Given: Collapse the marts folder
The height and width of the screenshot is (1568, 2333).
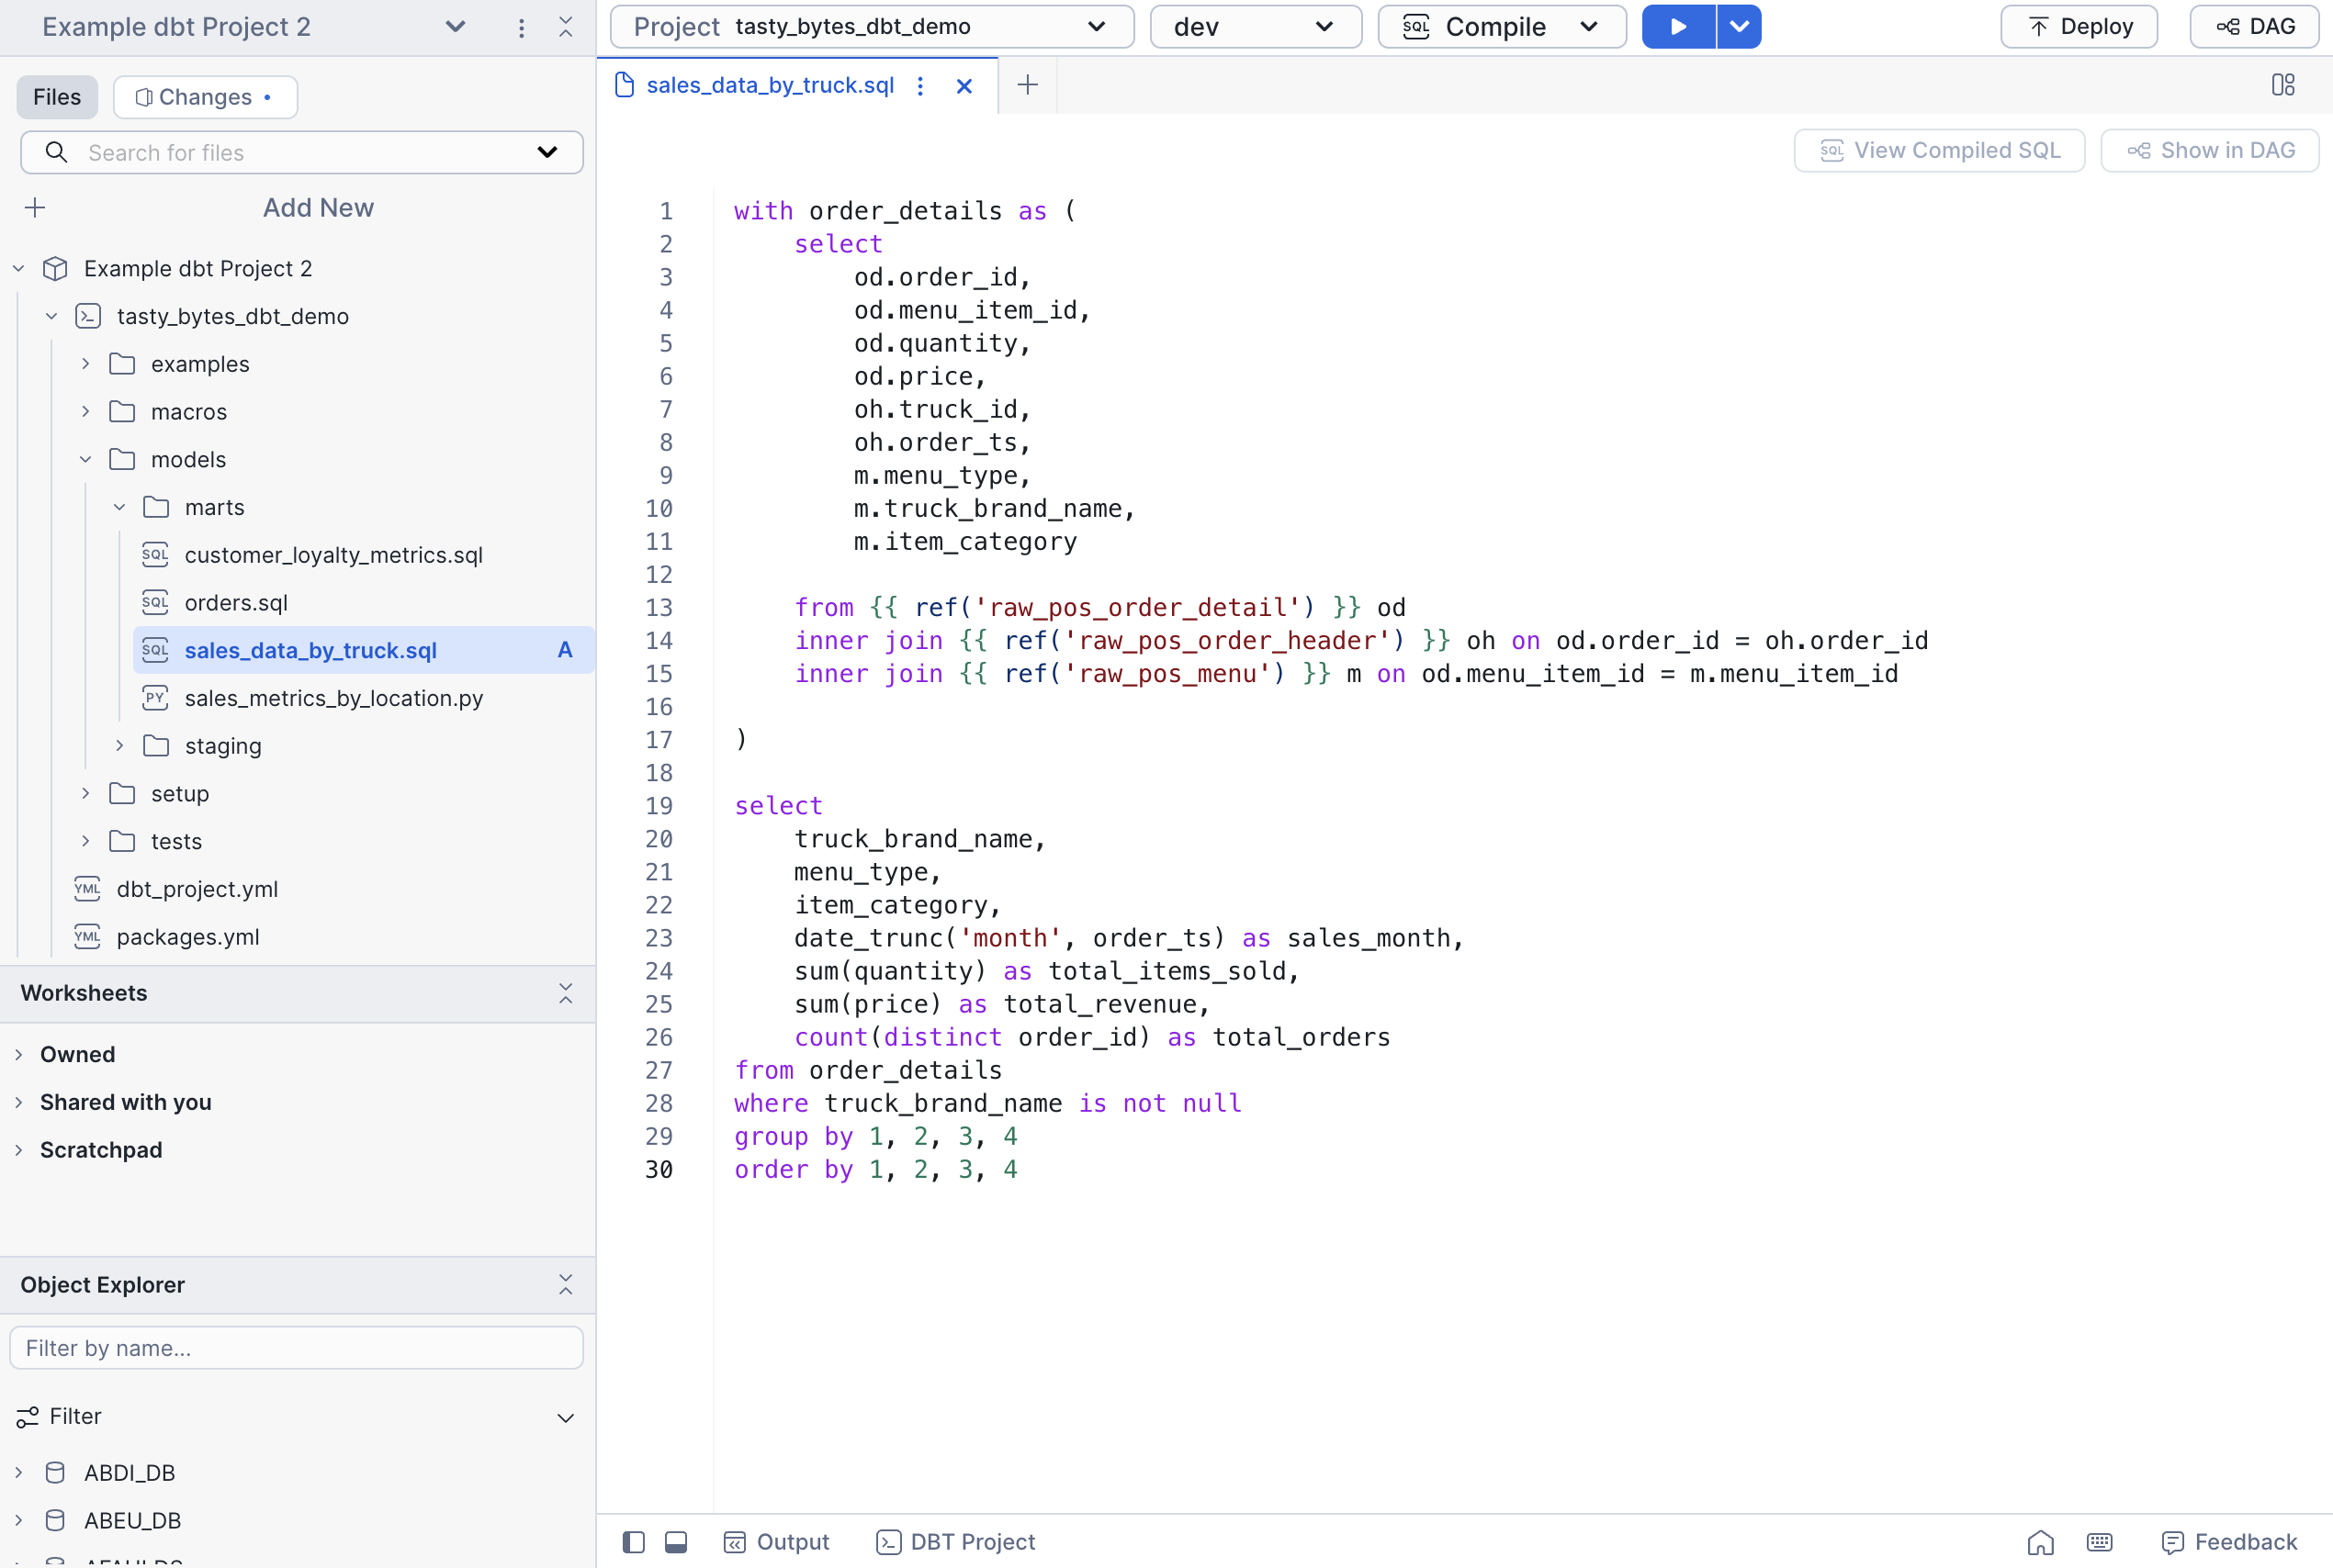Looking at the screenshot, I should [120, 508].
